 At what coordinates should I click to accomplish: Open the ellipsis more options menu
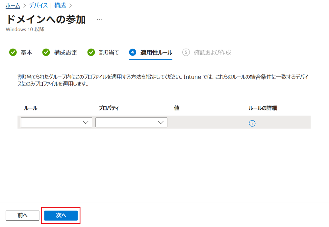pyautogui.click(x=99, y=20)
